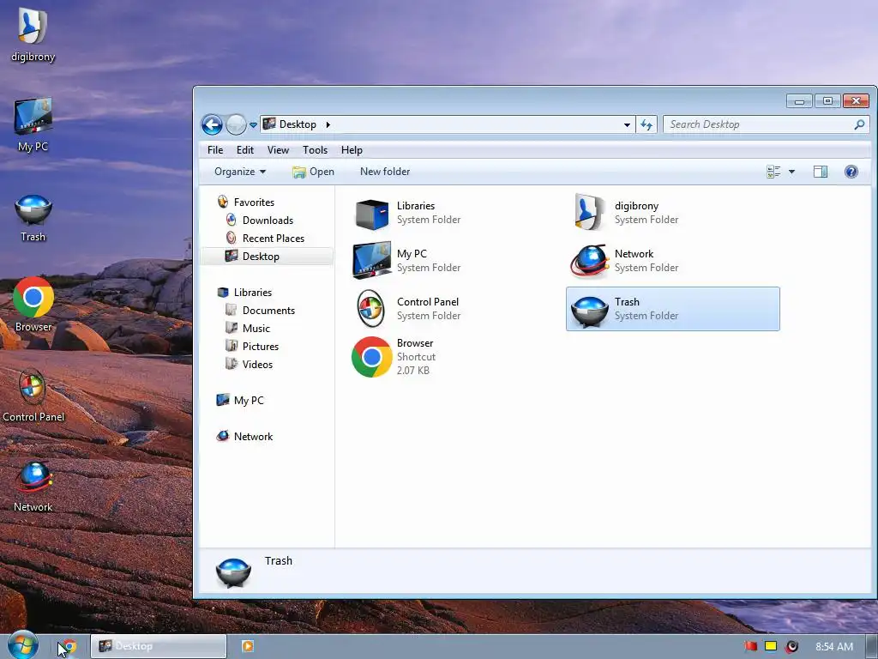Select the Trash desktop icon on wallpaper
Image resolution: width=878 pixels, height=659 pixels.
pos(33,218)
